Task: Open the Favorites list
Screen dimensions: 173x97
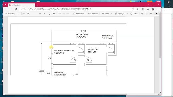Action: click(x=143, y=9)
